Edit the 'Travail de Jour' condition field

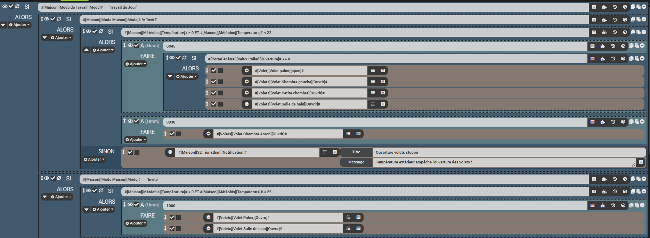[313, 7]
